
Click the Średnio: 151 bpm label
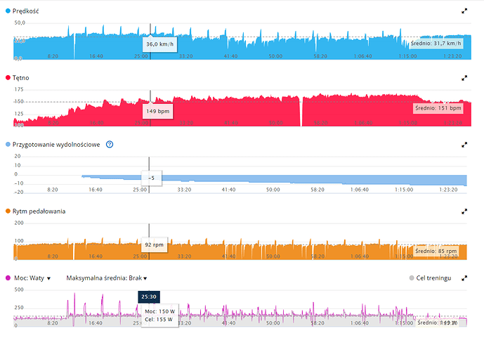pos(438,108)
